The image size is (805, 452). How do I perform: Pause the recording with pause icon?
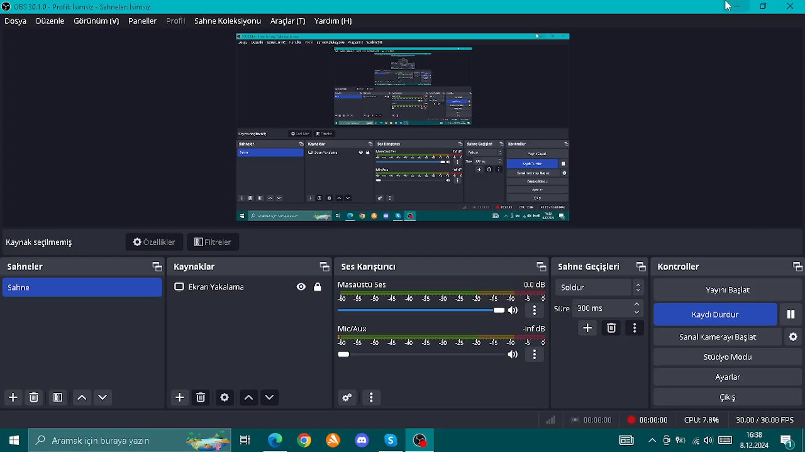[x=791, y=315]
